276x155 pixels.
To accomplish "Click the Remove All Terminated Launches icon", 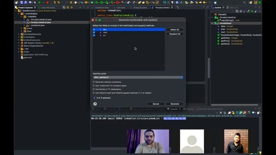I will pyautogui.click(x=225, y=113).
